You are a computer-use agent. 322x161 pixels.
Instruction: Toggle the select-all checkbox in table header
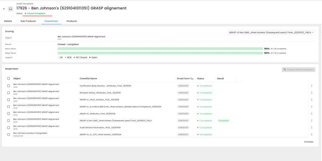8,78
